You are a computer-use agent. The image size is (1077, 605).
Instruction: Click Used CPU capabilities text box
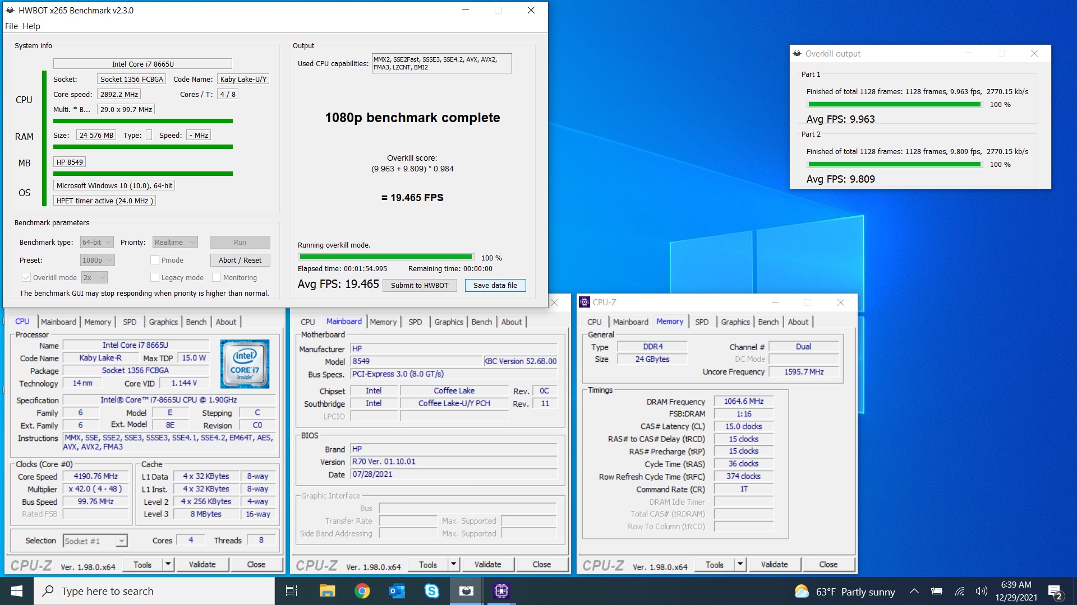click(x=441, y=63)
